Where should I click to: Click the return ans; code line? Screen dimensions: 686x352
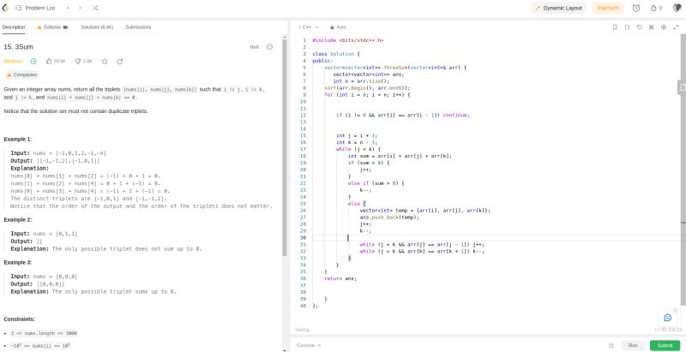tap(340, 278)
